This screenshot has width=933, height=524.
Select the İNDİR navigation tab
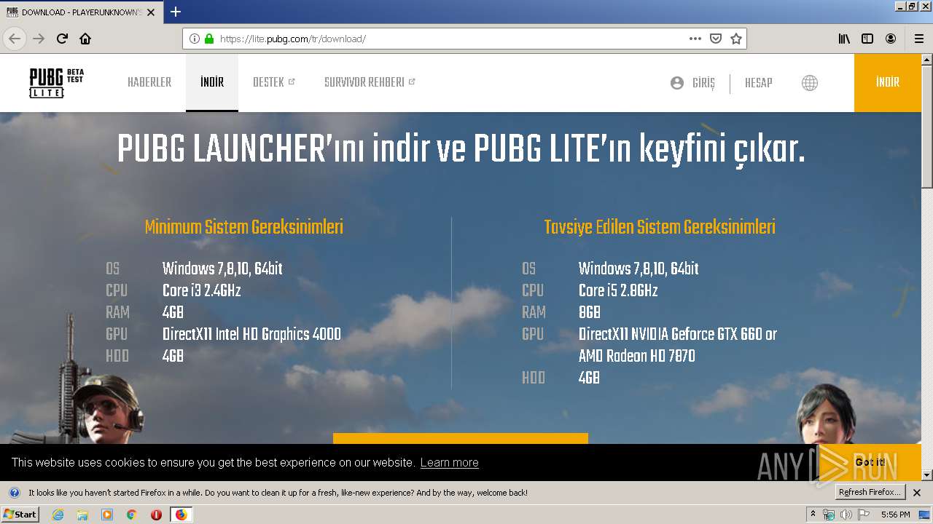click(212, 82)
